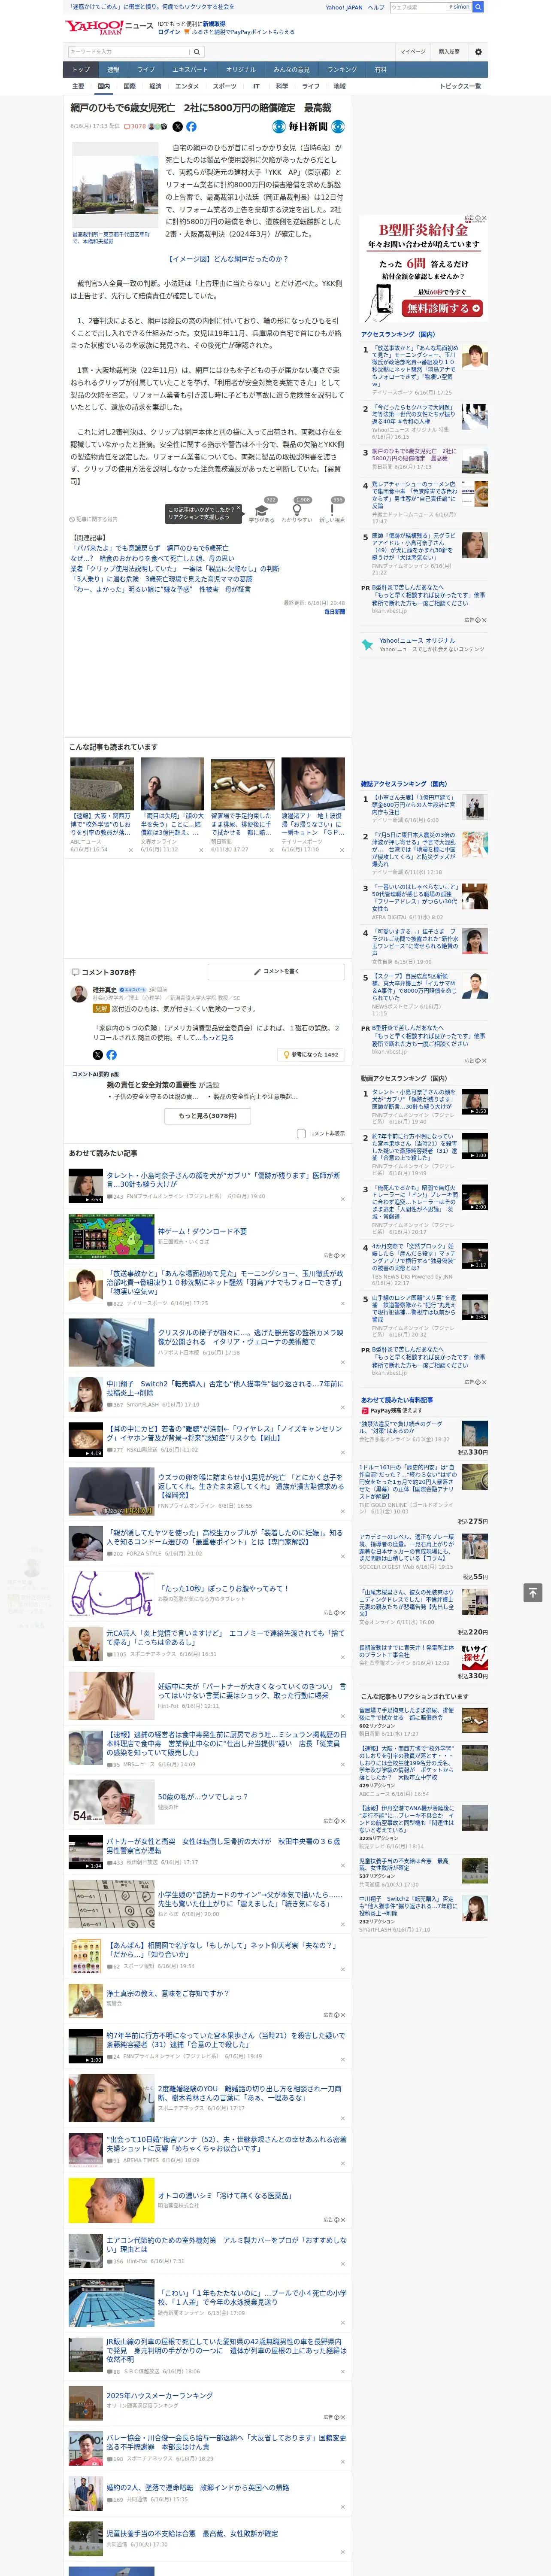Click もっと見る(3078件) button
Viewport: 551px width, 2576px height.
tap(208, 1115)
